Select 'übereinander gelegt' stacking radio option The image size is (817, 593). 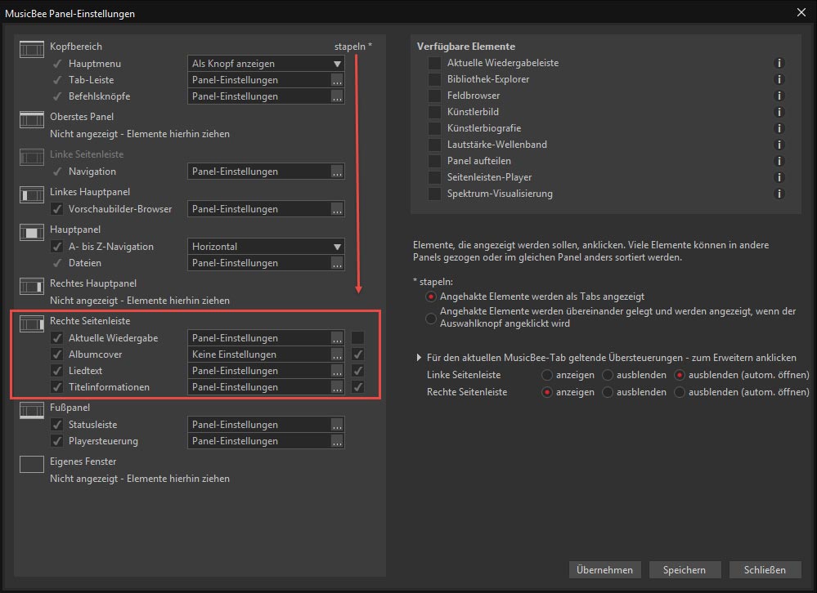tap(430, 318)
